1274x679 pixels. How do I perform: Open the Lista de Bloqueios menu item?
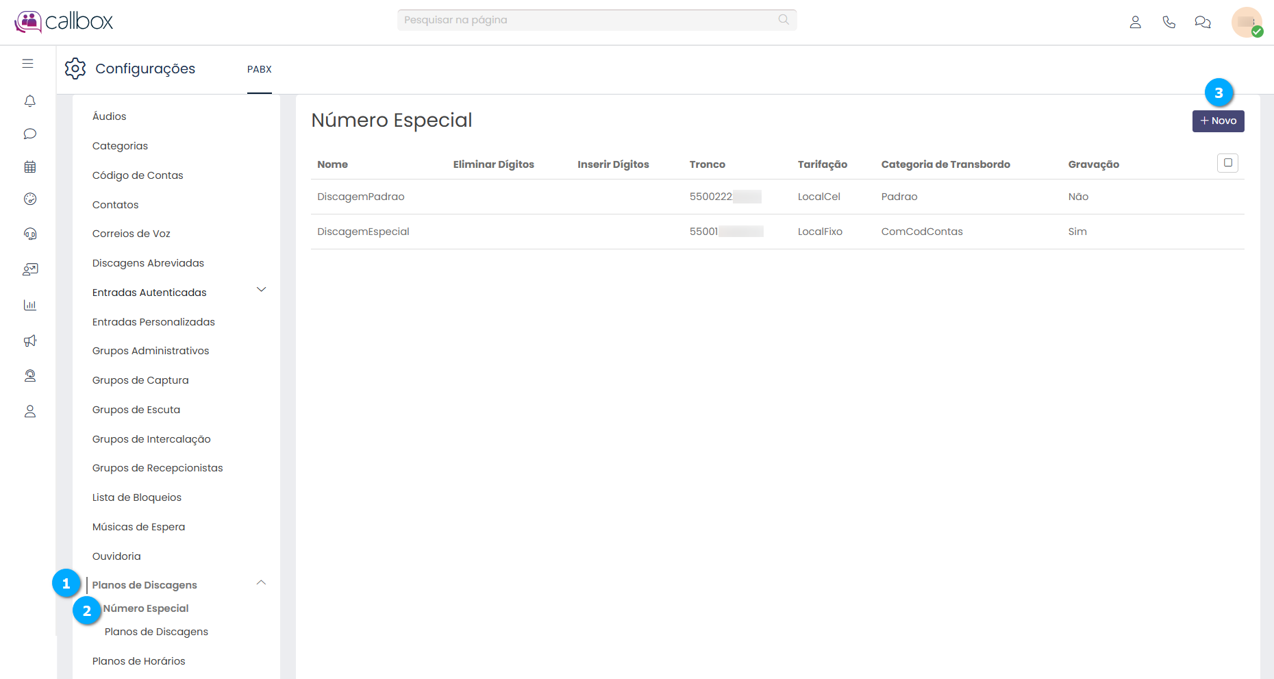click(137, 497)
